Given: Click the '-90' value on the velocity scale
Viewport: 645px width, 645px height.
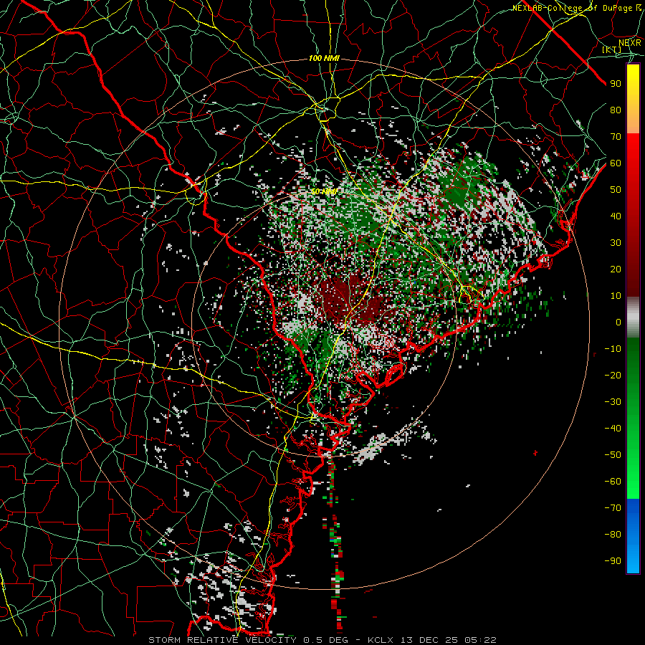Looking at the screenshot, I should click(x=613, y=561).
